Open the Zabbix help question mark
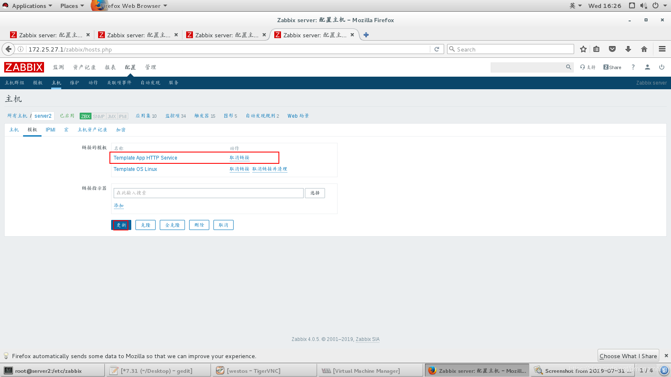The height and width of the screenshot is (377, 671). [x=633, y=67]
